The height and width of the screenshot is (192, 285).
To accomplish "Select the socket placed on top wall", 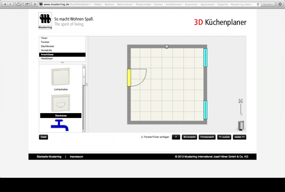I will coord(167,46).
